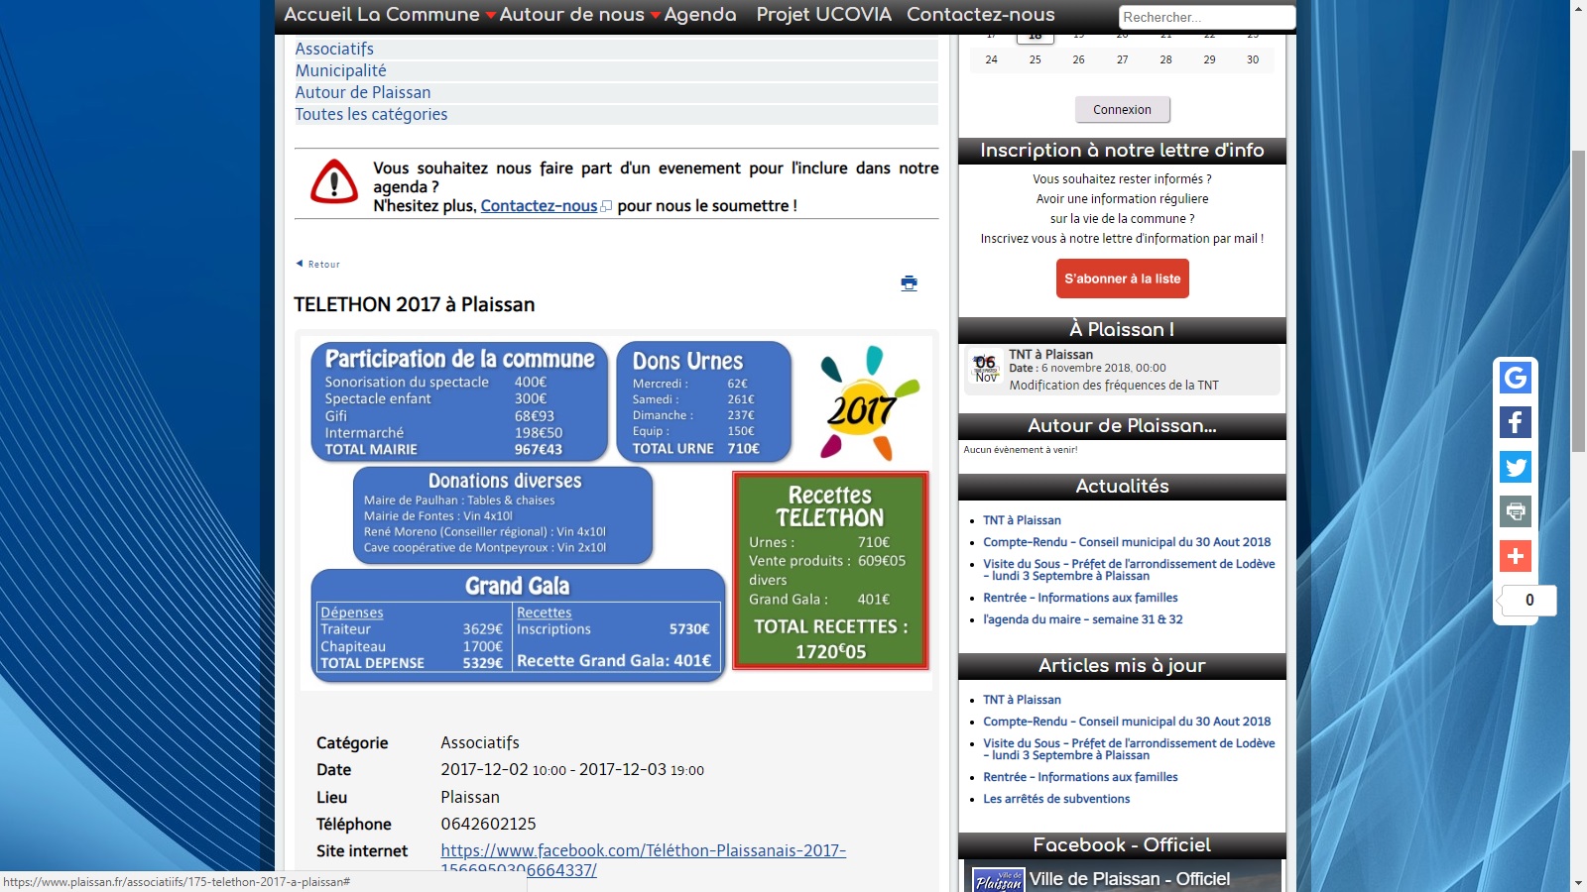Viewport: 1587px width, 892px height.
Task: Click the S'abonner à la liste button
Action: 1122,279
